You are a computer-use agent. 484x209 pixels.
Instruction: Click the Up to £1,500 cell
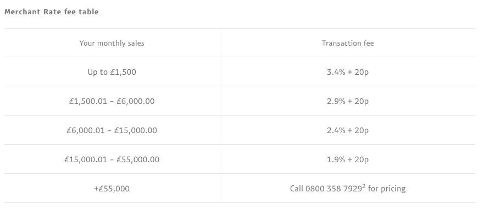112,72
